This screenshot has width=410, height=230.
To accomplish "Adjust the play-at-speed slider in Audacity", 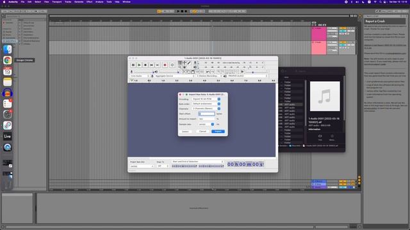I will point(257,72).
